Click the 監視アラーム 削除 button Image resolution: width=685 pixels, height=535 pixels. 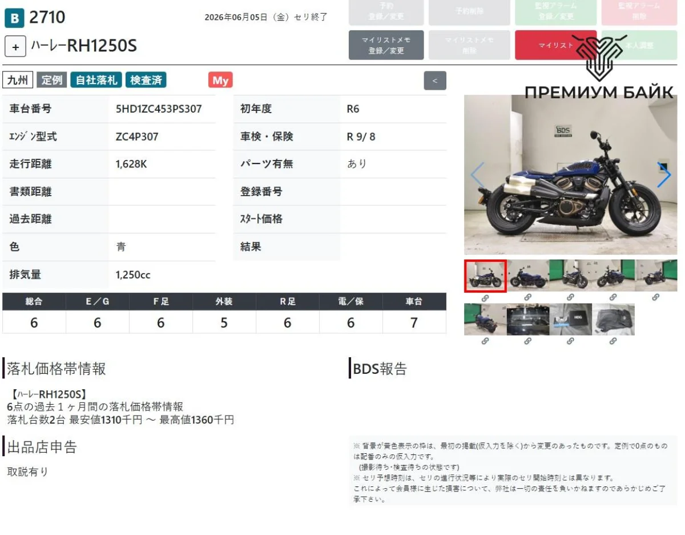click(x=639, y=11)
